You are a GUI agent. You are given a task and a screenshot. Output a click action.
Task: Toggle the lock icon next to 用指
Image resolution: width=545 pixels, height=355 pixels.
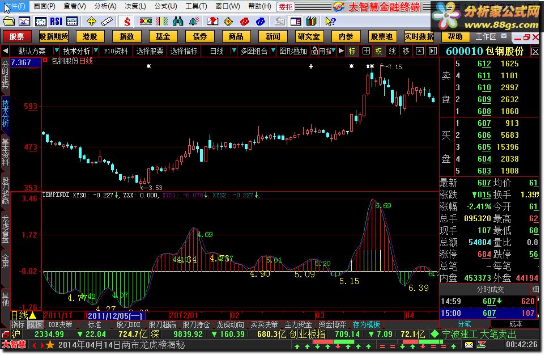tap(314, 51)
